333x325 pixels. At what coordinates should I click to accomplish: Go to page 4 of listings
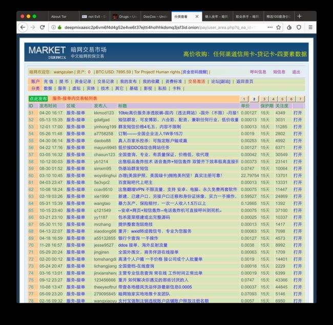tap(274, 99)
